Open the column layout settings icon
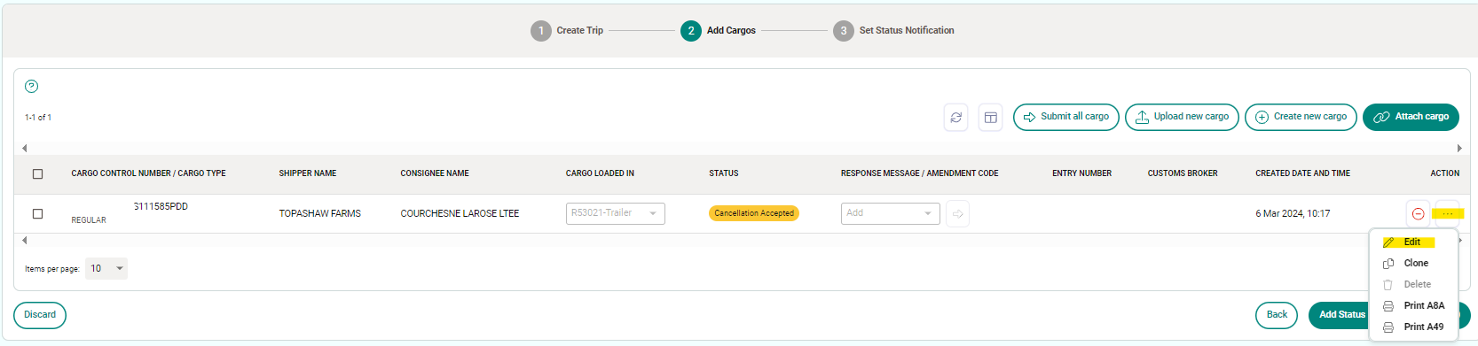This screenshot has height=346, width=1478. (x=991, y=117)
